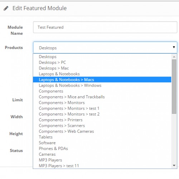
Task: Select Components > Mice and Trackballs
Action: point(102,97)
